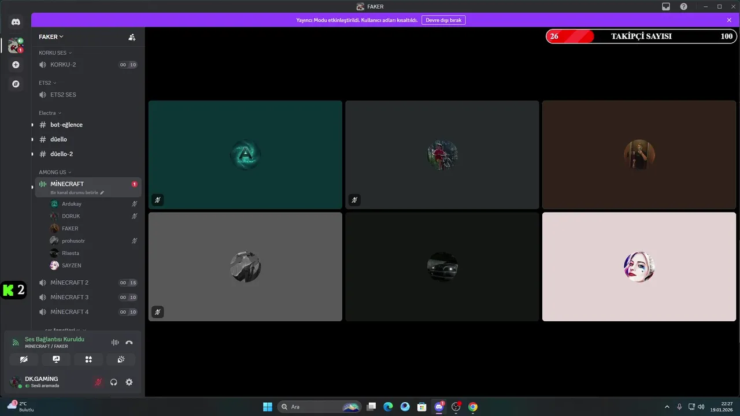
Task: Open Task View in the taskbar
Action: click(372, 407)
